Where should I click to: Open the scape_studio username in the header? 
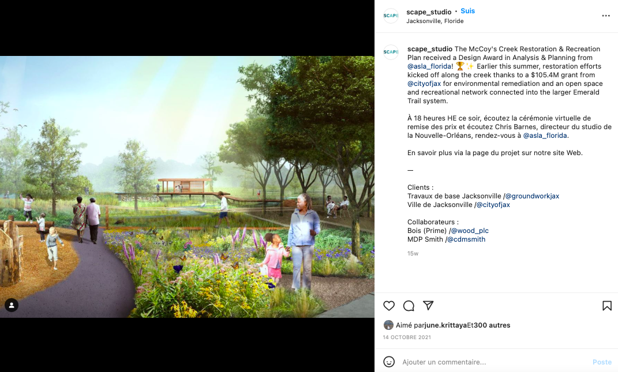click(x=429, y=12)
